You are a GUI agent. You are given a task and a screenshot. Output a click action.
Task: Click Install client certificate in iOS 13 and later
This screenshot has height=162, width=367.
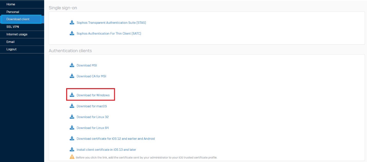pos(106,149)
